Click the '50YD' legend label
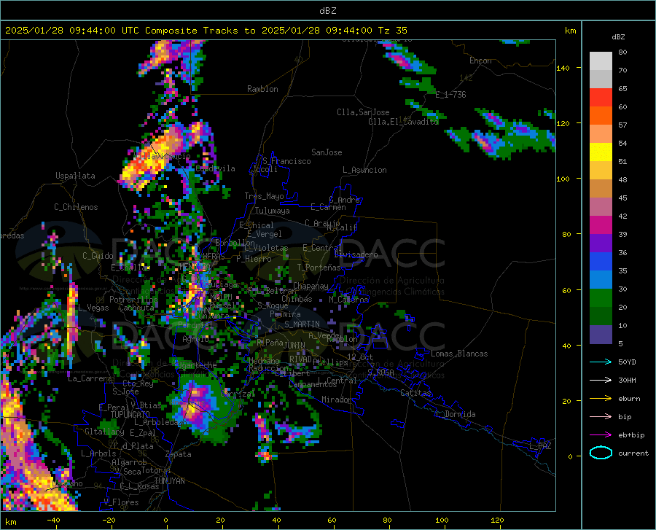 point(627,362)
